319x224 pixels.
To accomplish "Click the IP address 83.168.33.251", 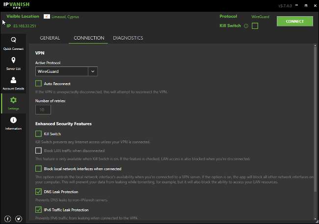I will pos(25,26).
